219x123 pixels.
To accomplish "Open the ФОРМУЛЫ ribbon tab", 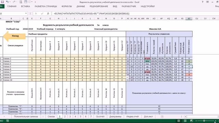I will (x=66, y=6).
